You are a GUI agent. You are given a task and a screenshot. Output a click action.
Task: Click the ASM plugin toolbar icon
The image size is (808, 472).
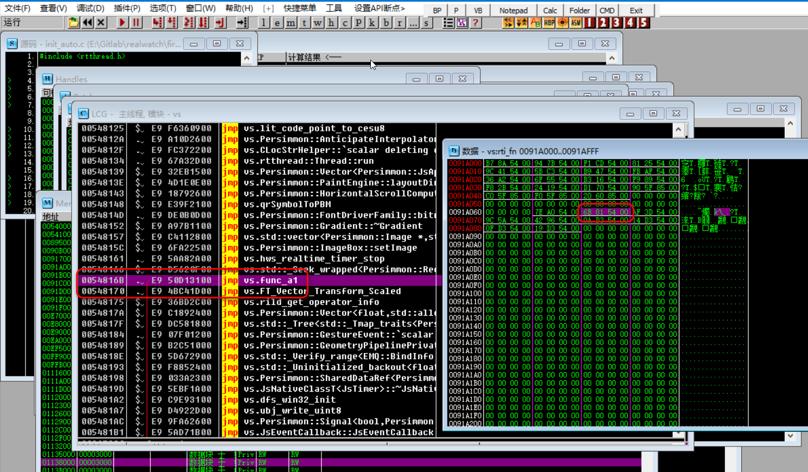pyautogui.click(x=576, y=22)
